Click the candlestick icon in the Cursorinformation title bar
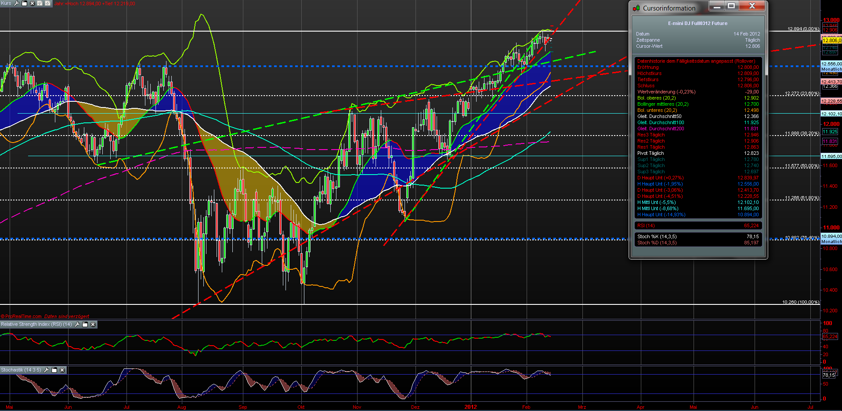Viewport: 842px width, 411px height. click(x=636, y=7)
